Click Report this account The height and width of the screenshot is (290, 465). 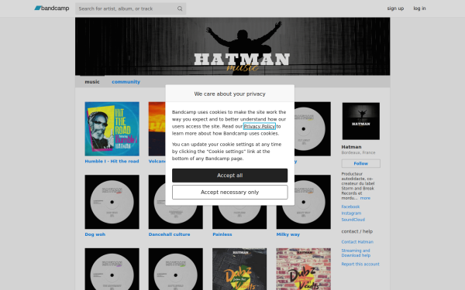point(360,264)
